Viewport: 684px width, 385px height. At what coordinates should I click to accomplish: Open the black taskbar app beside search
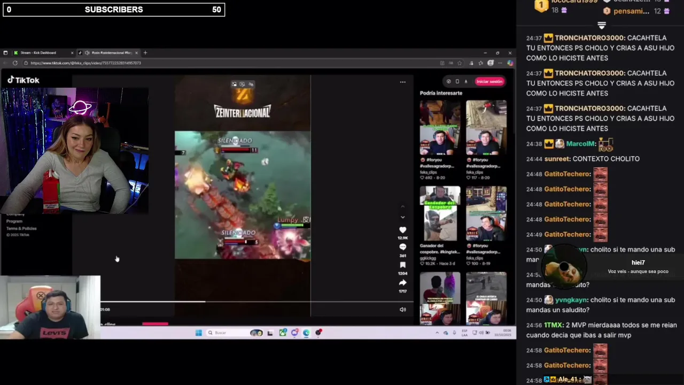click(x=270, y=333)
